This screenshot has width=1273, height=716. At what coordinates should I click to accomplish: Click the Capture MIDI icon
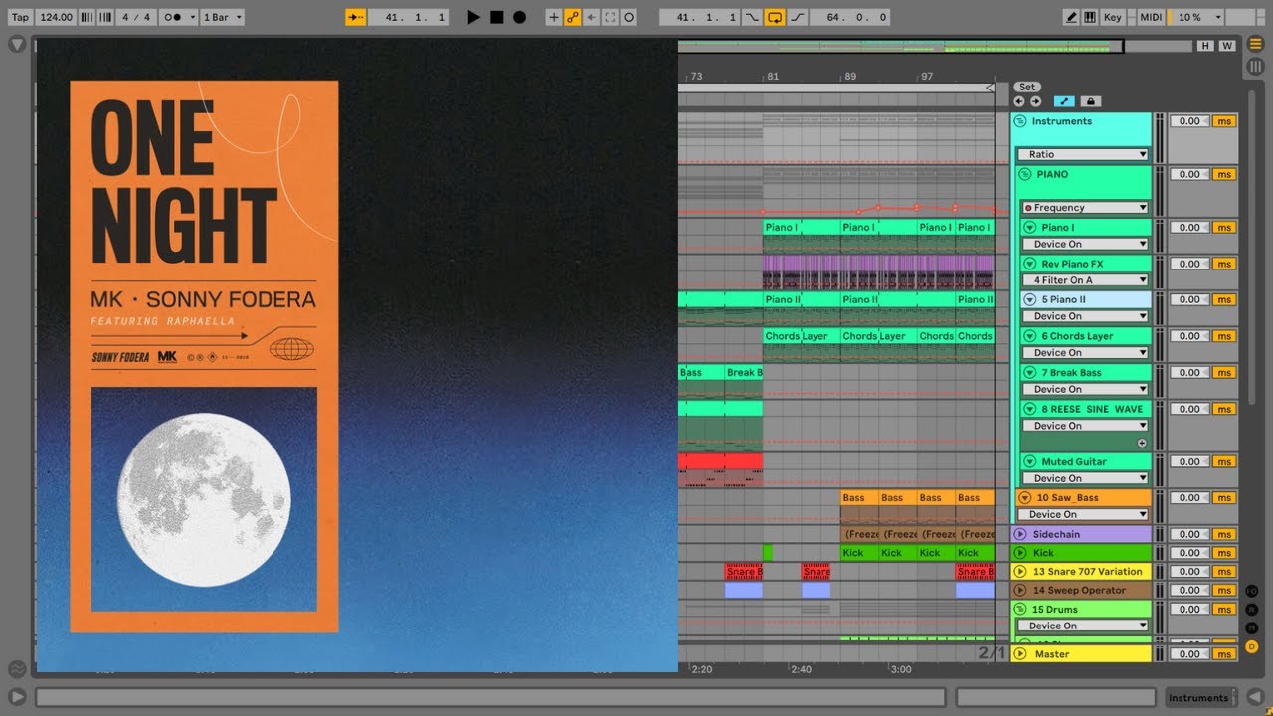610,17
